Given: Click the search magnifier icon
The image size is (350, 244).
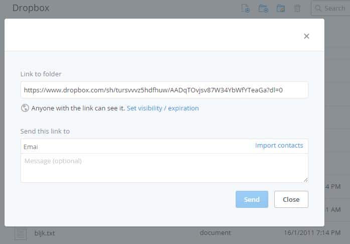Looking at the screenshot, I should 318,8.
